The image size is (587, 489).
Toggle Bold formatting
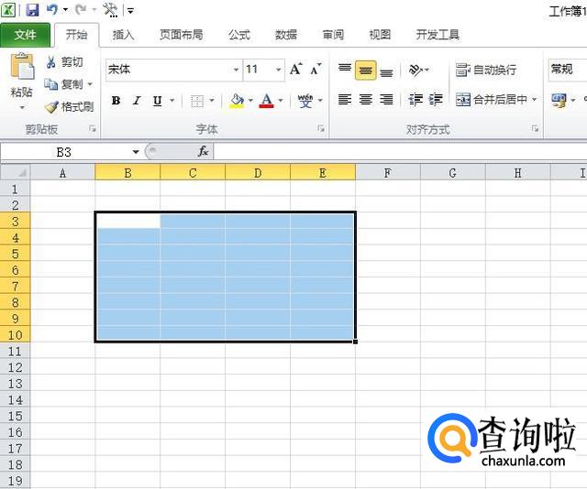(x=116, y=101)
